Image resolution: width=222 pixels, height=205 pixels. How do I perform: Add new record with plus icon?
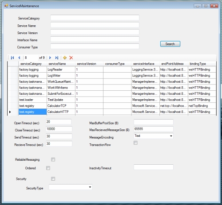point(65,58)
